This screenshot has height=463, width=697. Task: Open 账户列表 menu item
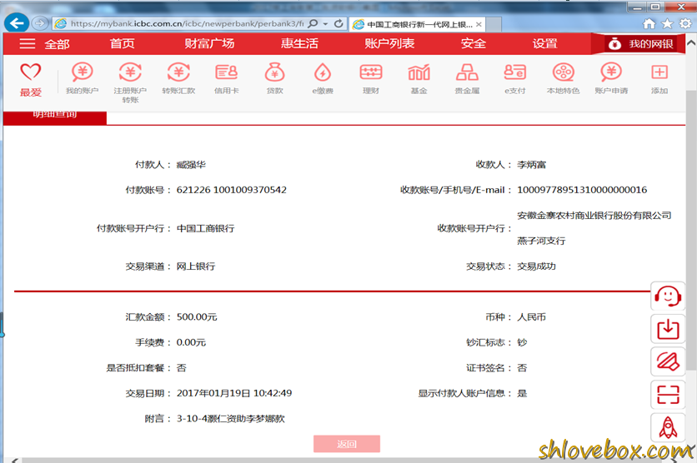(x=389, y=43)
